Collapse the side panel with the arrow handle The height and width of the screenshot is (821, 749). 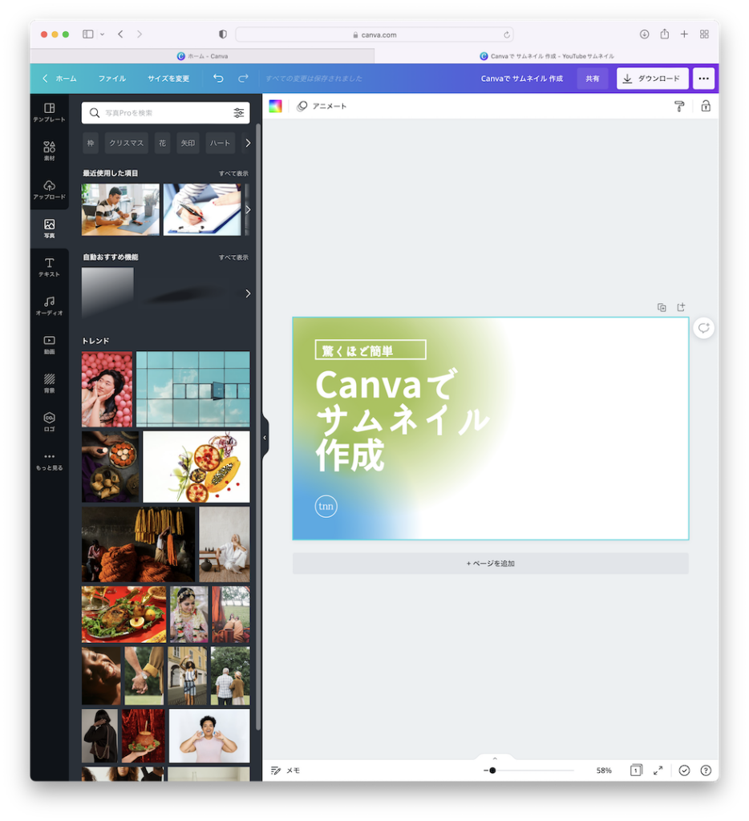tap(265, 438)
